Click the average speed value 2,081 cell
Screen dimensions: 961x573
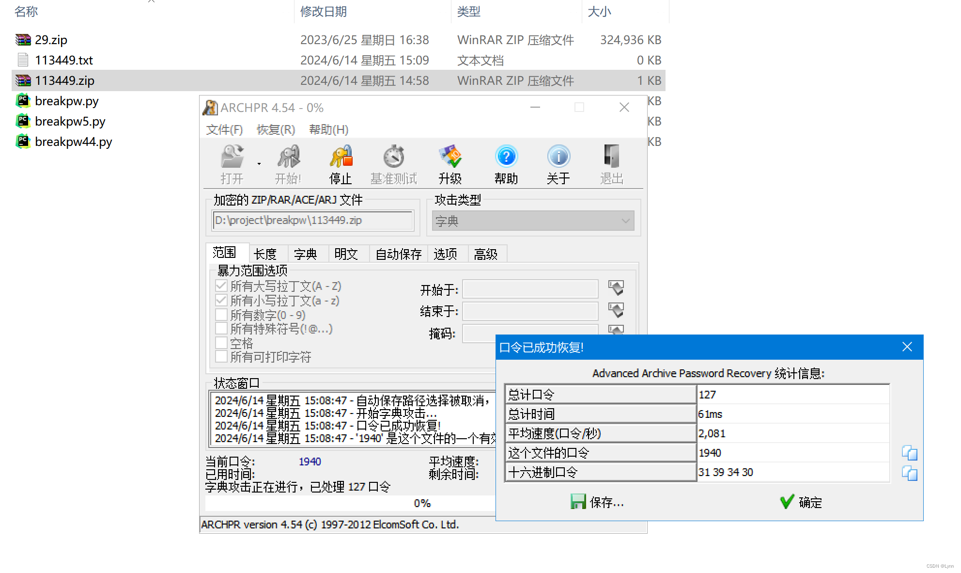pos(793,433)
